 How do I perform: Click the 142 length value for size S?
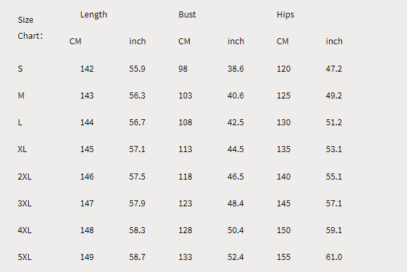pos(87,69)
